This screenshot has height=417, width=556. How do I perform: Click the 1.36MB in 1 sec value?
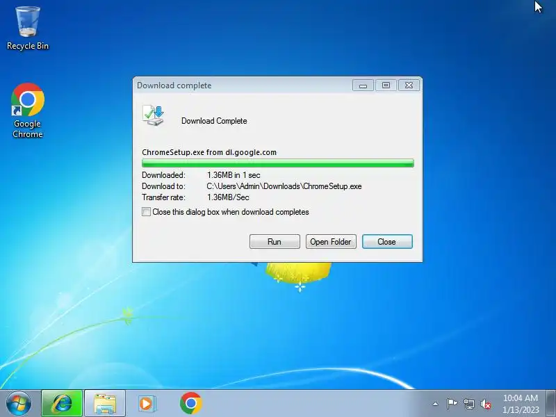[x=234, y=175]
